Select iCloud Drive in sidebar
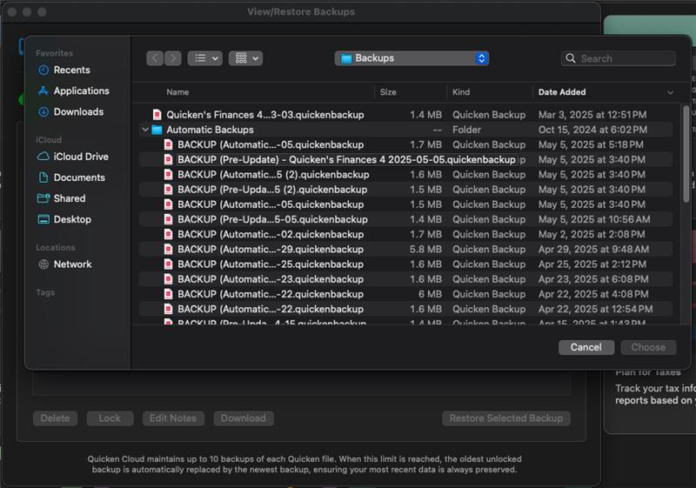The height and width of the screenshot is (488, 696). 73,157
